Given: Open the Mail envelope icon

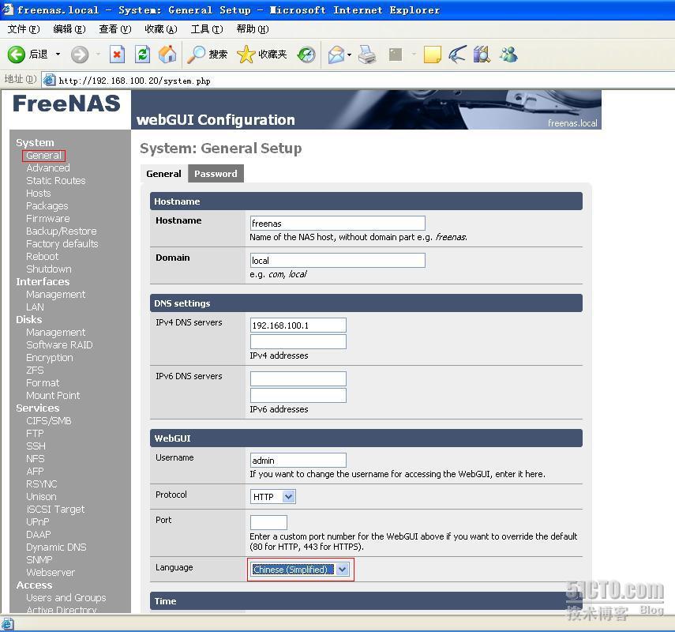Looking at the screenshot, I should pos(336,55).
